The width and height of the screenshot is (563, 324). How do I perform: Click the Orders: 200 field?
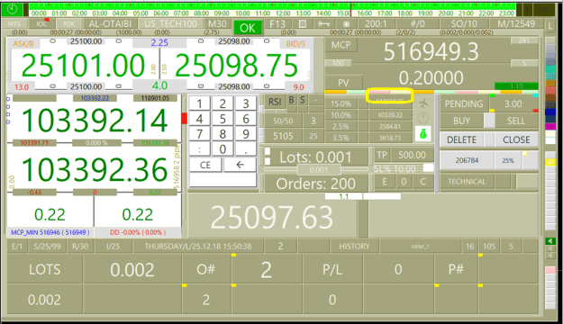[315, 184]
